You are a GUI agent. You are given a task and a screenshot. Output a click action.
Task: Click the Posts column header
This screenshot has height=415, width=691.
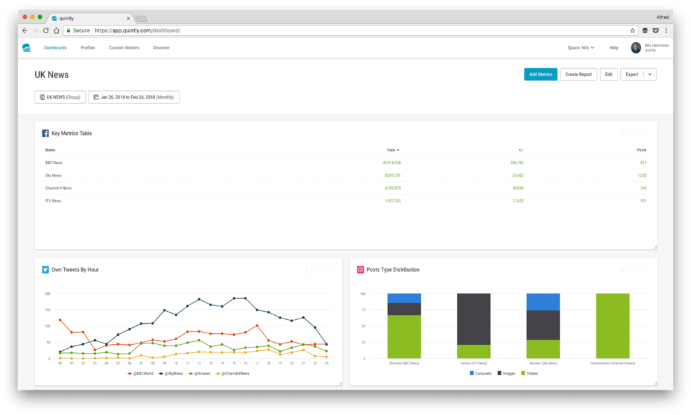pyautogui.click(x=642, y=150)
